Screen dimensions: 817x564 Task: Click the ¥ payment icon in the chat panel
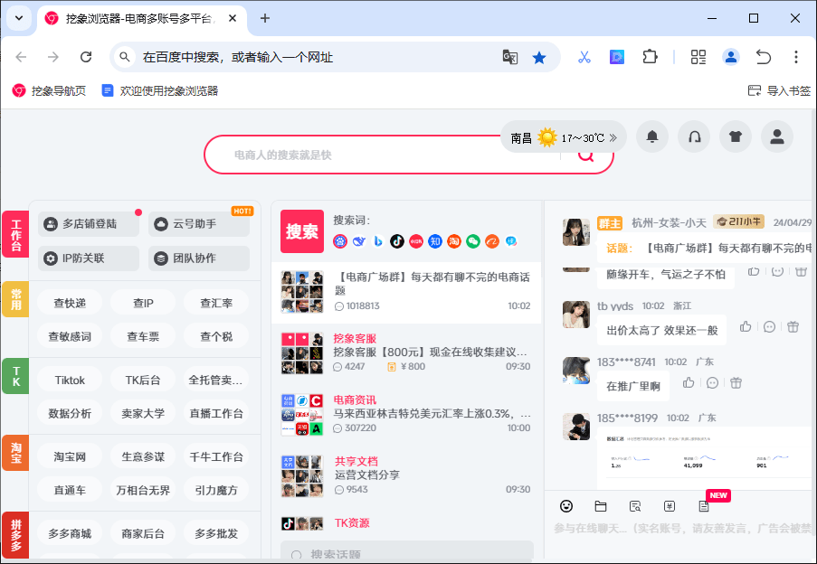(670, 506)
